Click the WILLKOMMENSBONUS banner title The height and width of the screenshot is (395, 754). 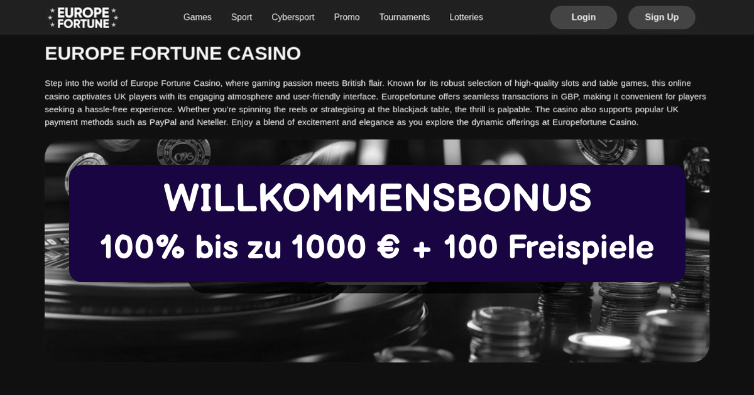click(x=377, y=198)
